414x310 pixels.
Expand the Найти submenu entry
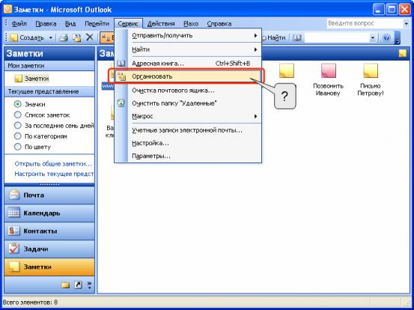(188, 49)
